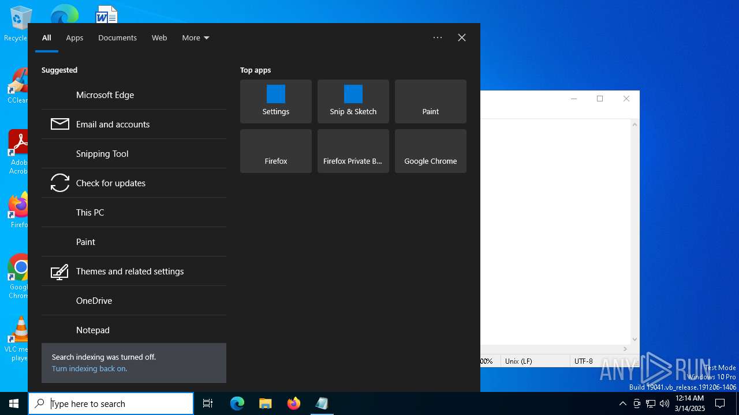Open the Windows Start menu
Viewport: 739px width, 415px height.
point(14,403)
